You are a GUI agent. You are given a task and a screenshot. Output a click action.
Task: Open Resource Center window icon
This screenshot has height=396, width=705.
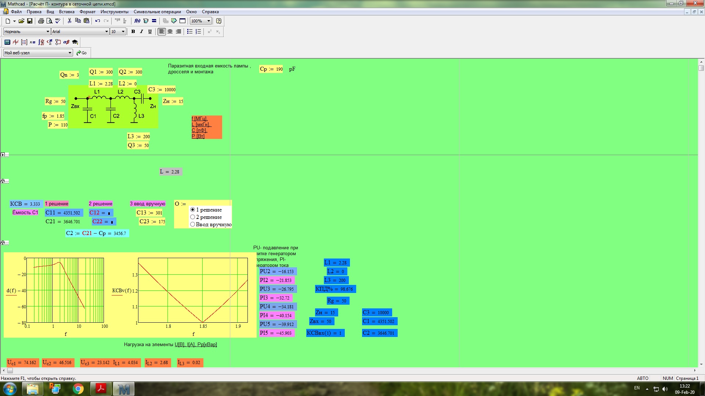click(182, 21)
